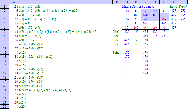This screenshot has height=109, width=188.
Task: Click formula 'a(13) = 255 - a(14) - a(15)'
Action: (x=36, y=57)
